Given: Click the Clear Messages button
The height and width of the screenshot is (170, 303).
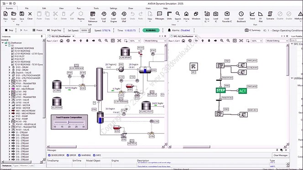Looking at the screenshot, I should pyautogui.click(x=281, y=155).
